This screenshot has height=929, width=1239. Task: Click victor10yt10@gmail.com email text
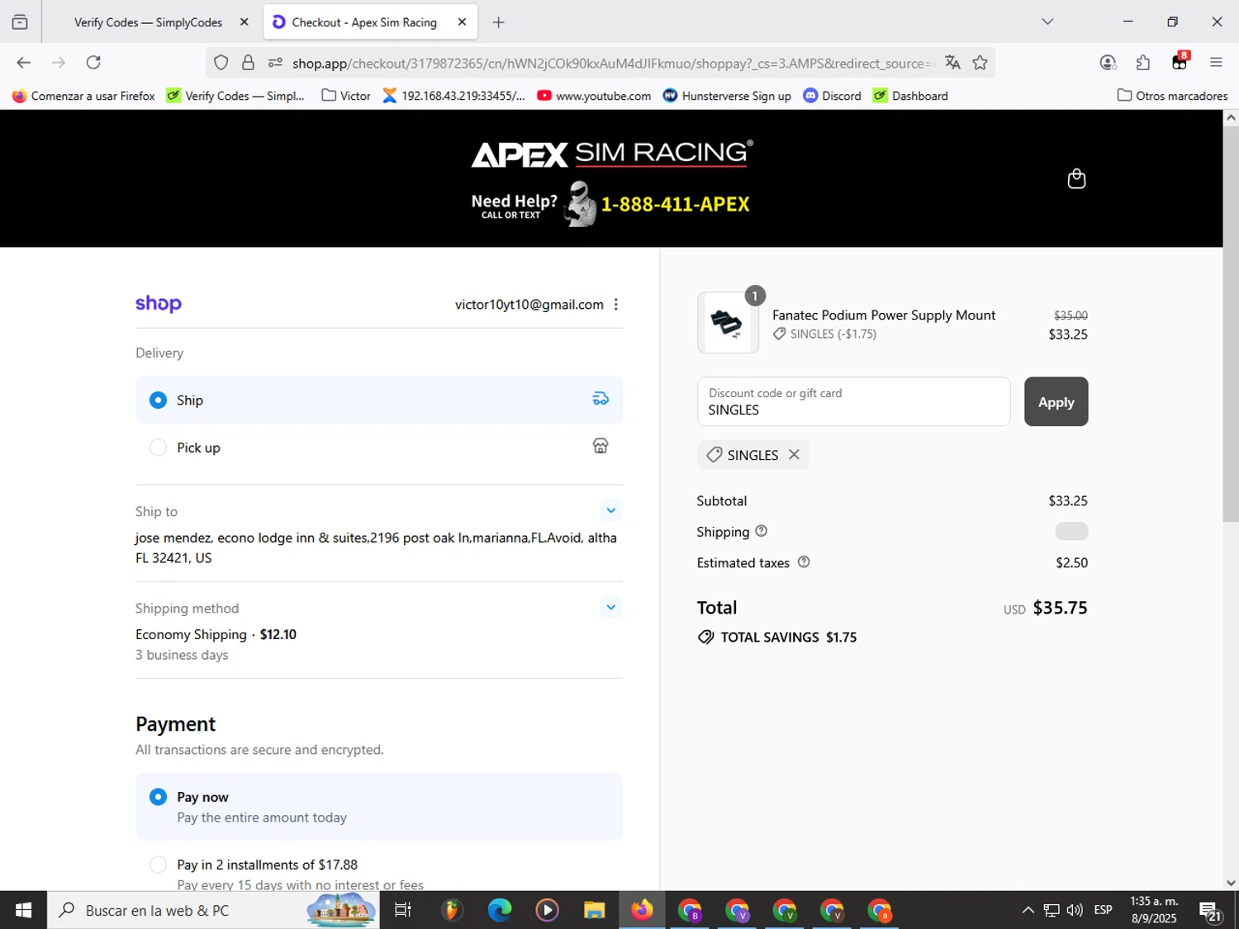[x=529, y=305]
